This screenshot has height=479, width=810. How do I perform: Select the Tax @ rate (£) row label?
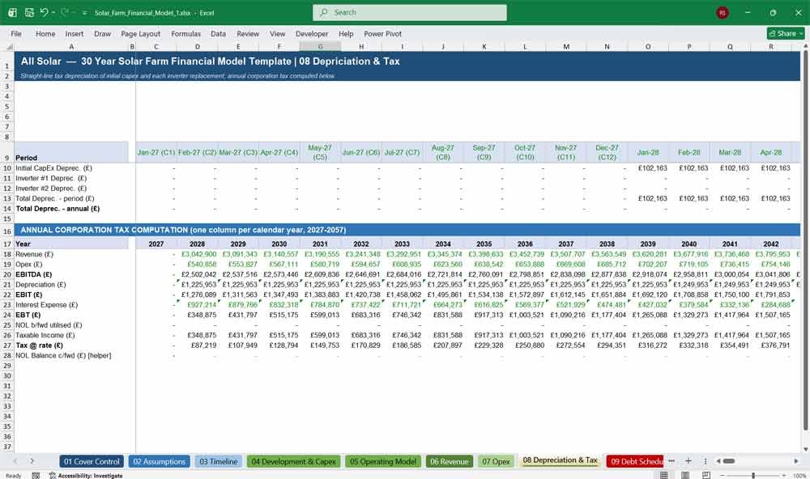coord(39,345)
